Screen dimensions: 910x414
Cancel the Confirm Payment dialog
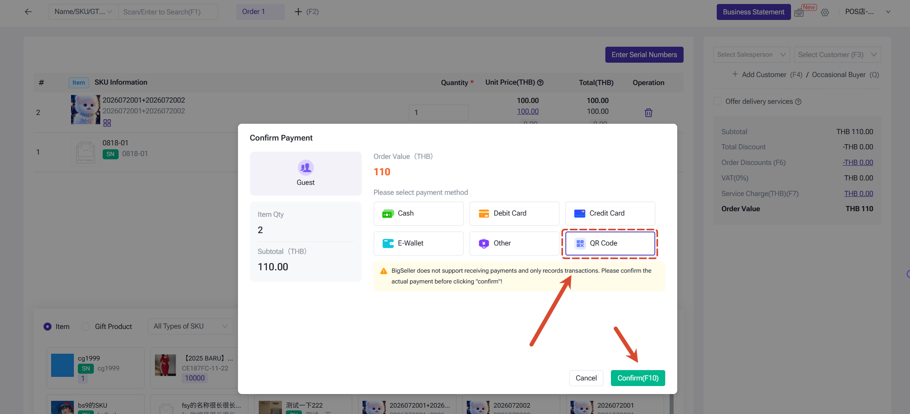586,378
